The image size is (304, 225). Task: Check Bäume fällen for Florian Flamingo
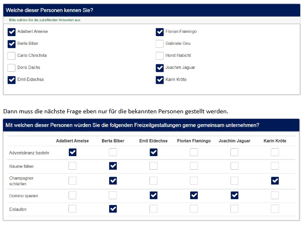point(194,166)
